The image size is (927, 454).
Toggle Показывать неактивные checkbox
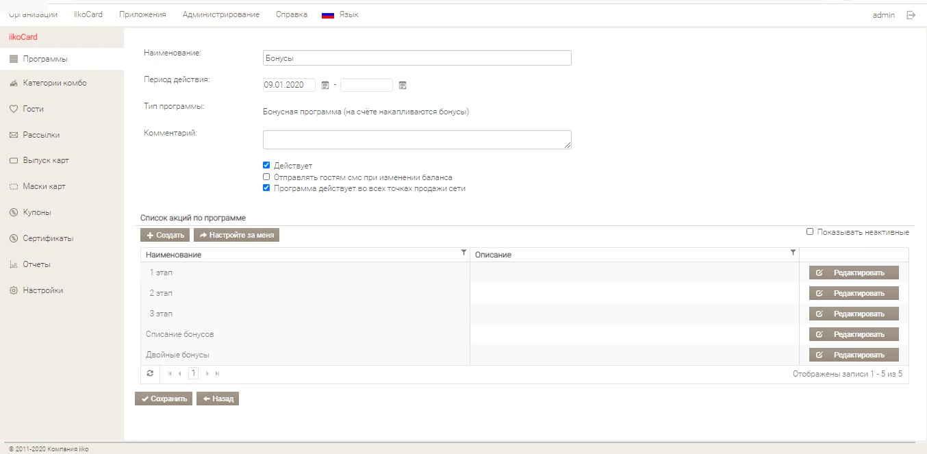coord(810,232)
